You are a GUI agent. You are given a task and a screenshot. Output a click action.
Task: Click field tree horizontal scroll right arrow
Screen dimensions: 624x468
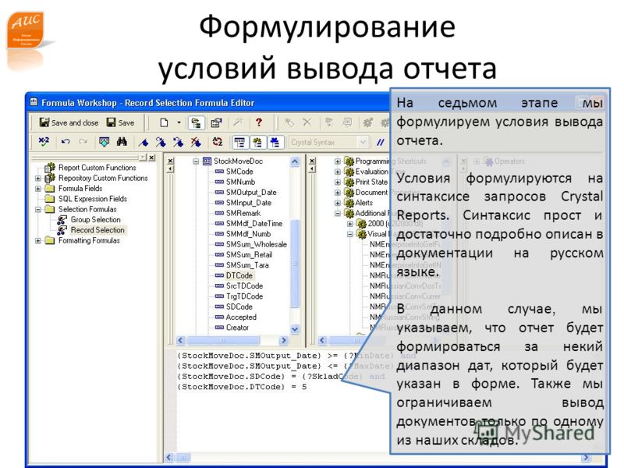coord(283,341)
